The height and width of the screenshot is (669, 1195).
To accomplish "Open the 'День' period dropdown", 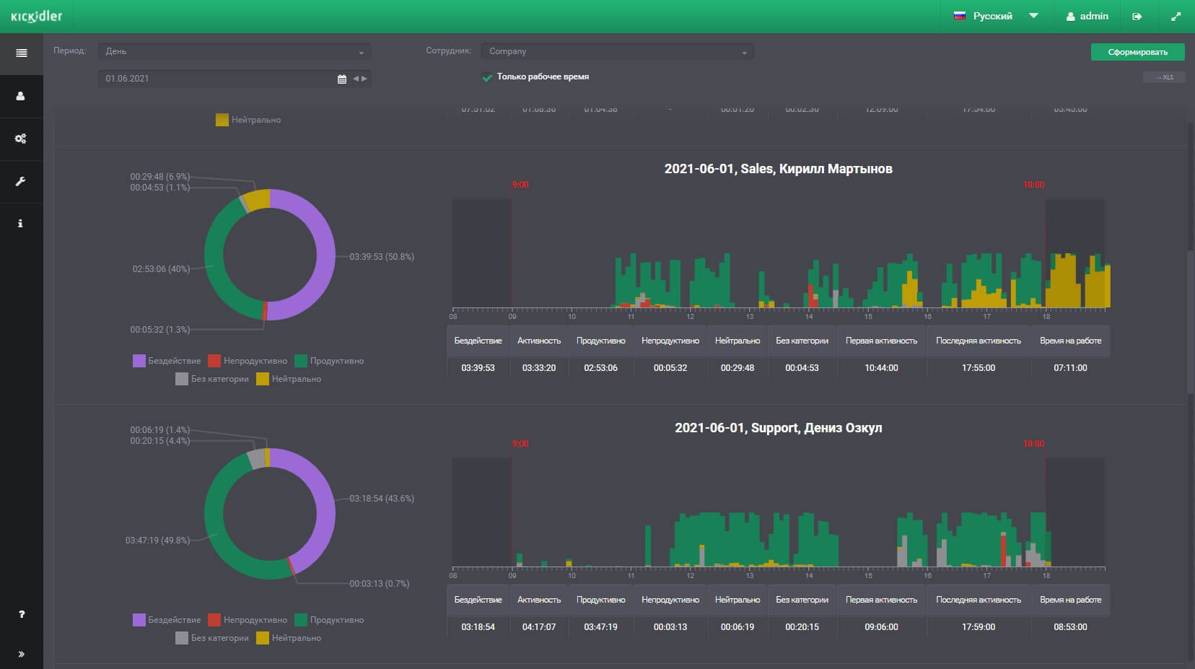I will point(235,51).
